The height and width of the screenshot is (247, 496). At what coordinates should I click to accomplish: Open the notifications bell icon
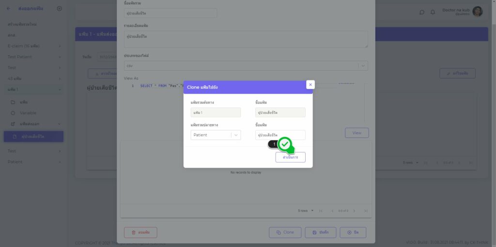click(433, 12)
